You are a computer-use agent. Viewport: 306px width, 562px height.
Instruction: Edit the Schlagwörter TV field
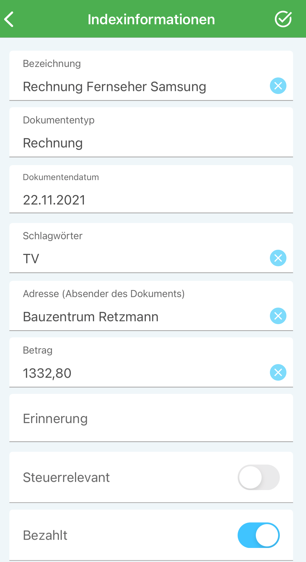click(x=138, y=259)
